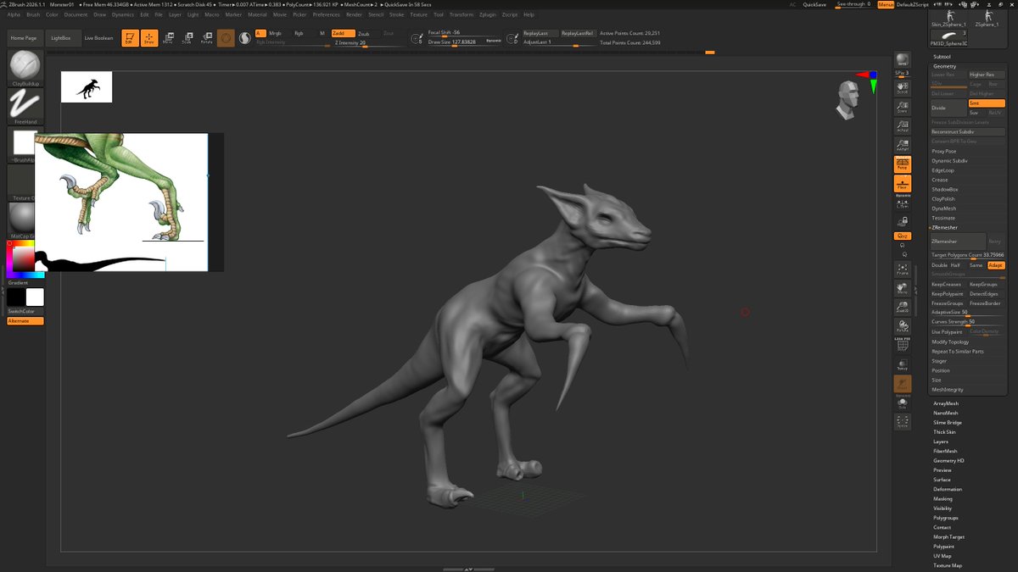Open the BrushAlpha selector

click(x=20, y=143)
